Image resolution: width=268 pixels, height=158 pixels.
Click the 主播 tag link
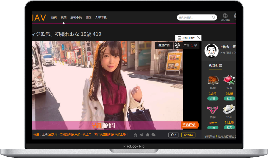pos(45,134)
